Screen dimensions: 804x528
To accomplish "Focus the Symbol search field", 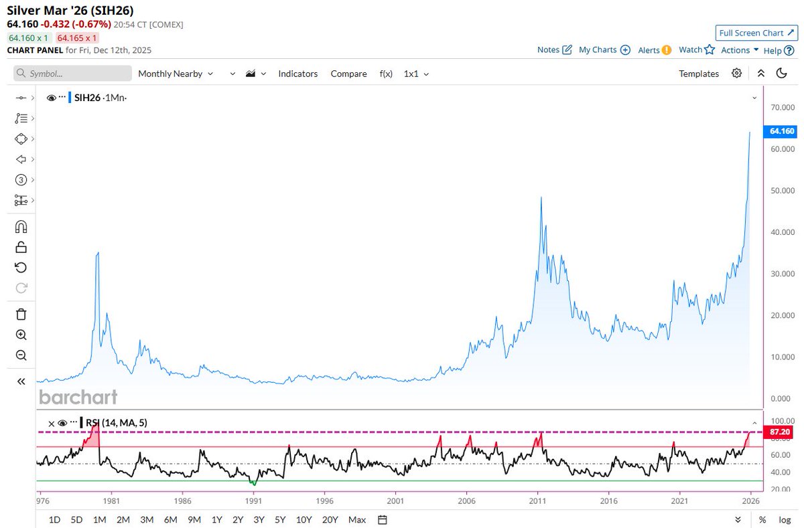I will 73,74.
